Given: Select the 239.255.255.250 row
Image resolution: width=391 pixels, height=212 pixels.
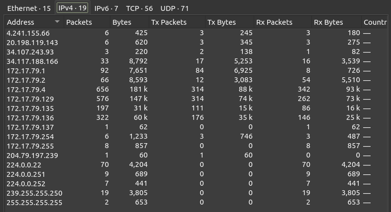Looking at the screenshot, I should click(x=34, y=193).
